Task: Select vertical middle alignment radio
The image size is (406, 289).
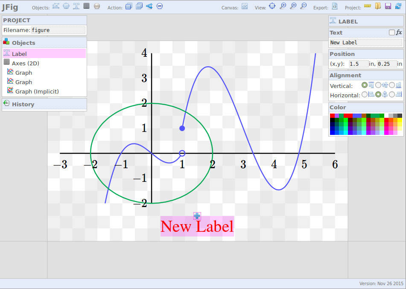Action: point(378,85)
